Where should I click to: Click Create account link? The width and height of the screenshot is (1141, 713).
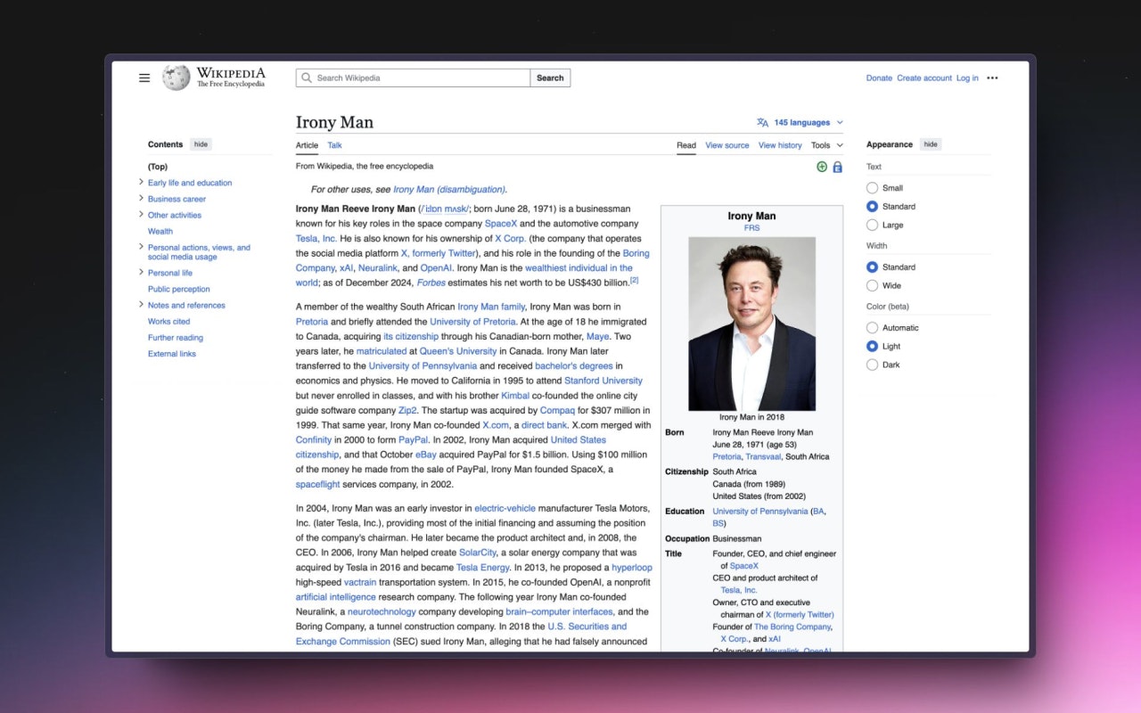[x=924, y=78]
